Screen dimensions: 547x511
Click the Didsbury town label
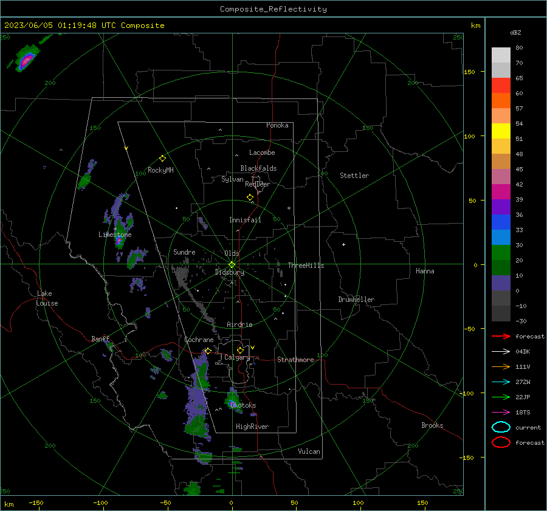tap(230, 272)
